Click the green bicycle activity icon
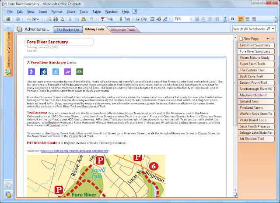This screenshot has height=203, width=280. (79, 72)
